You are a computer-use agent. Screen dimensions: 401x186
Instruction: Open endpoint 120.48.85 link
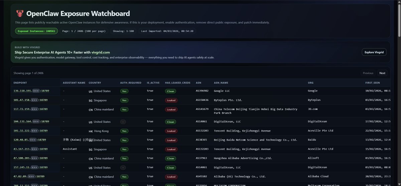click(x=30, y=140)
